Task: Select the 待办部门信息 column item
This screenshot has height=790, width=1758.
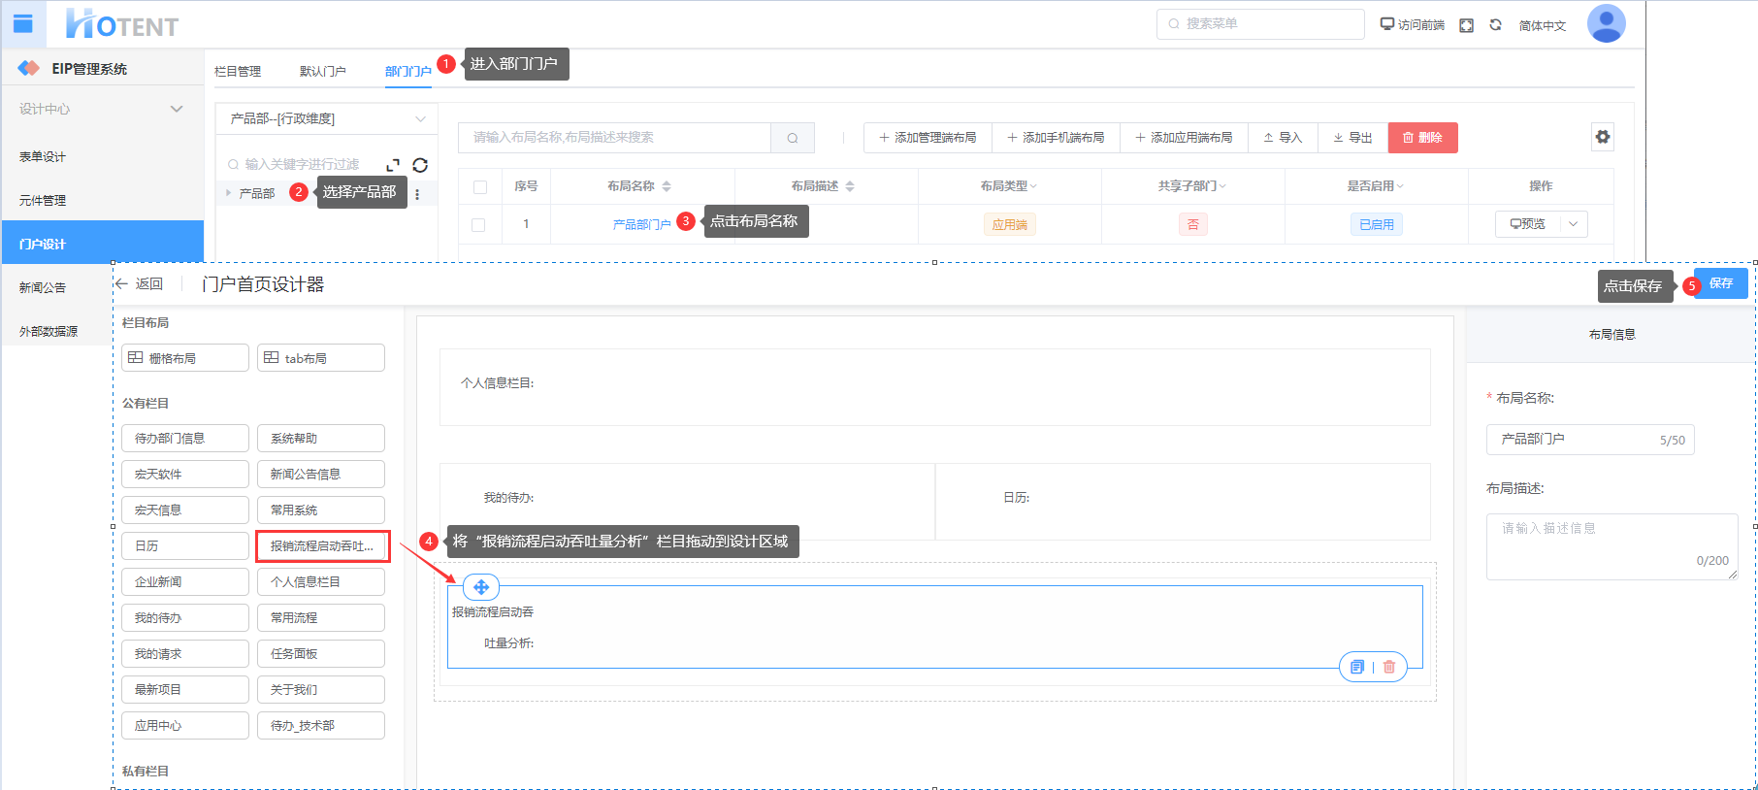Action: coord(185,439)
